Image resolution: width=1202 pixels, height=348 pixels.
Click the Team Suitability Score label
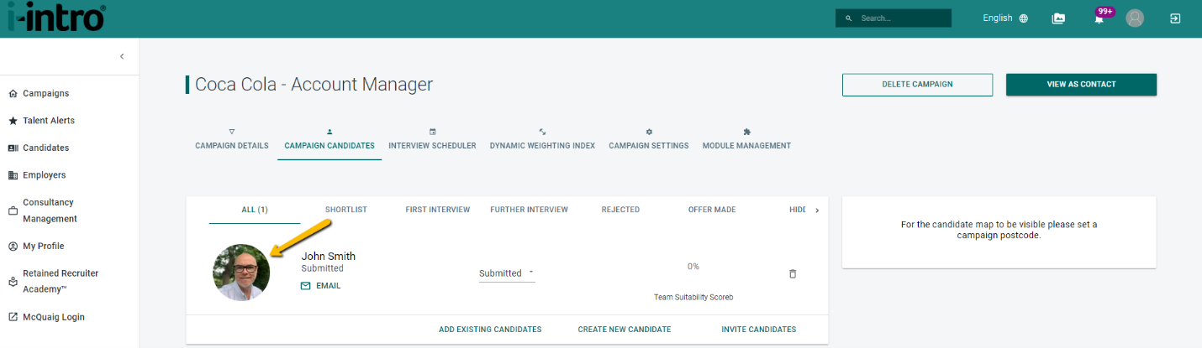(693, 297)
